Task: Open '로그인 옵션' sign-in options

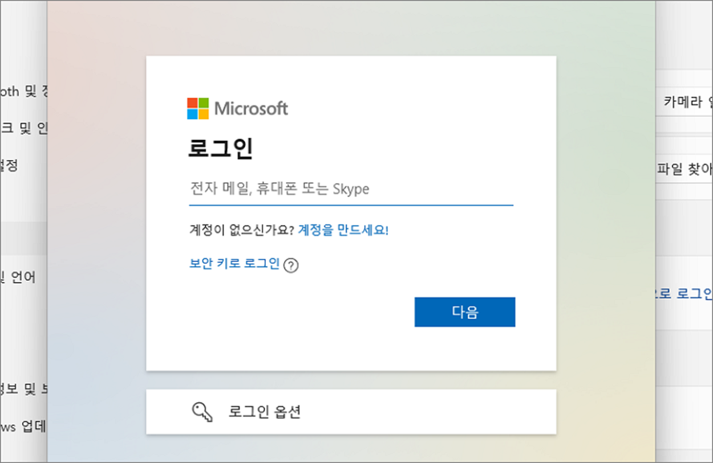Action: [351, 412]
